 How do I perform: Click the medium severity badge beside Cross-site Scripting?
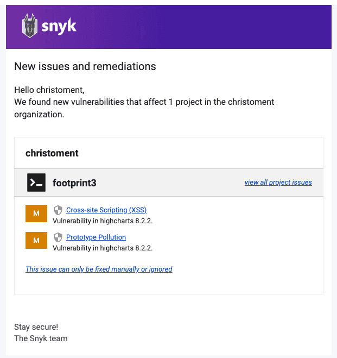pos(36,213)
